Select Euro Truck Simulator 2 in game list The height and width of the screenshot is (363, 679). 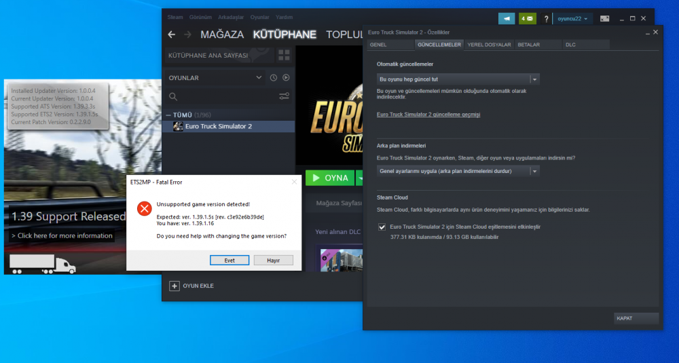(218, 126)
